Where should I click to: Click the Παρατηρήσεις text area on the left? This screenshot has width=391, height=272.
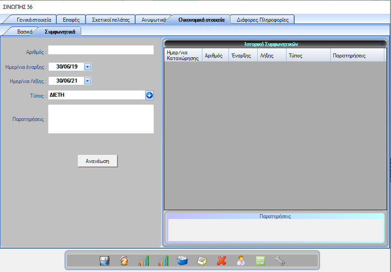(101, 119)
